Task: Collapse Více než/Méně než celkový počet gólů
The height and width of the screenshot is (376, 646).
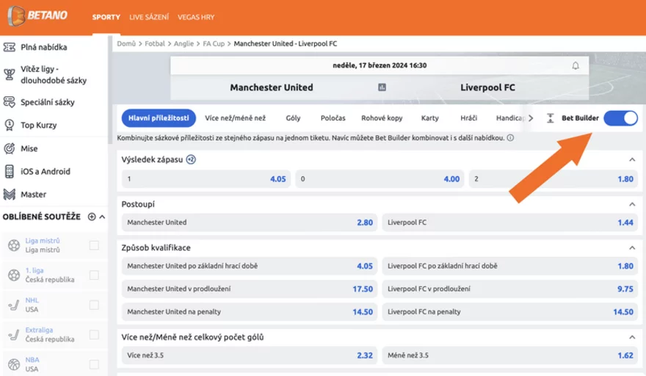Action: (632, 337)
